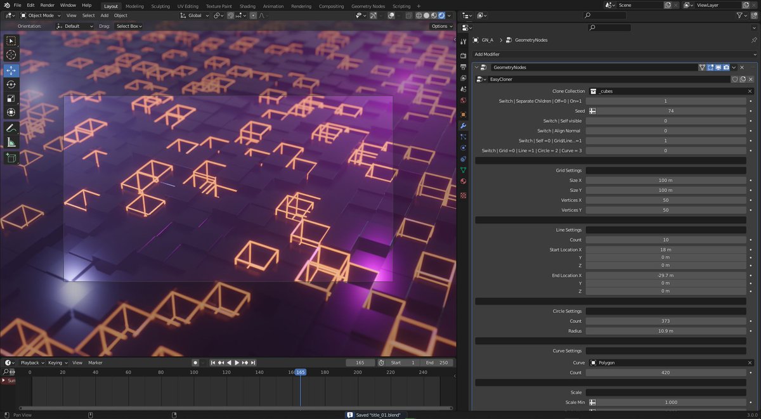Screen dimensions: 761x419
Task: Open the Object menu in the viewport header
Action: pos(120,15)
